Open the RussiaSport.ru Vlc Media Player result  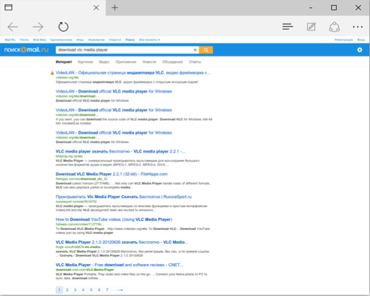[124, 197]
